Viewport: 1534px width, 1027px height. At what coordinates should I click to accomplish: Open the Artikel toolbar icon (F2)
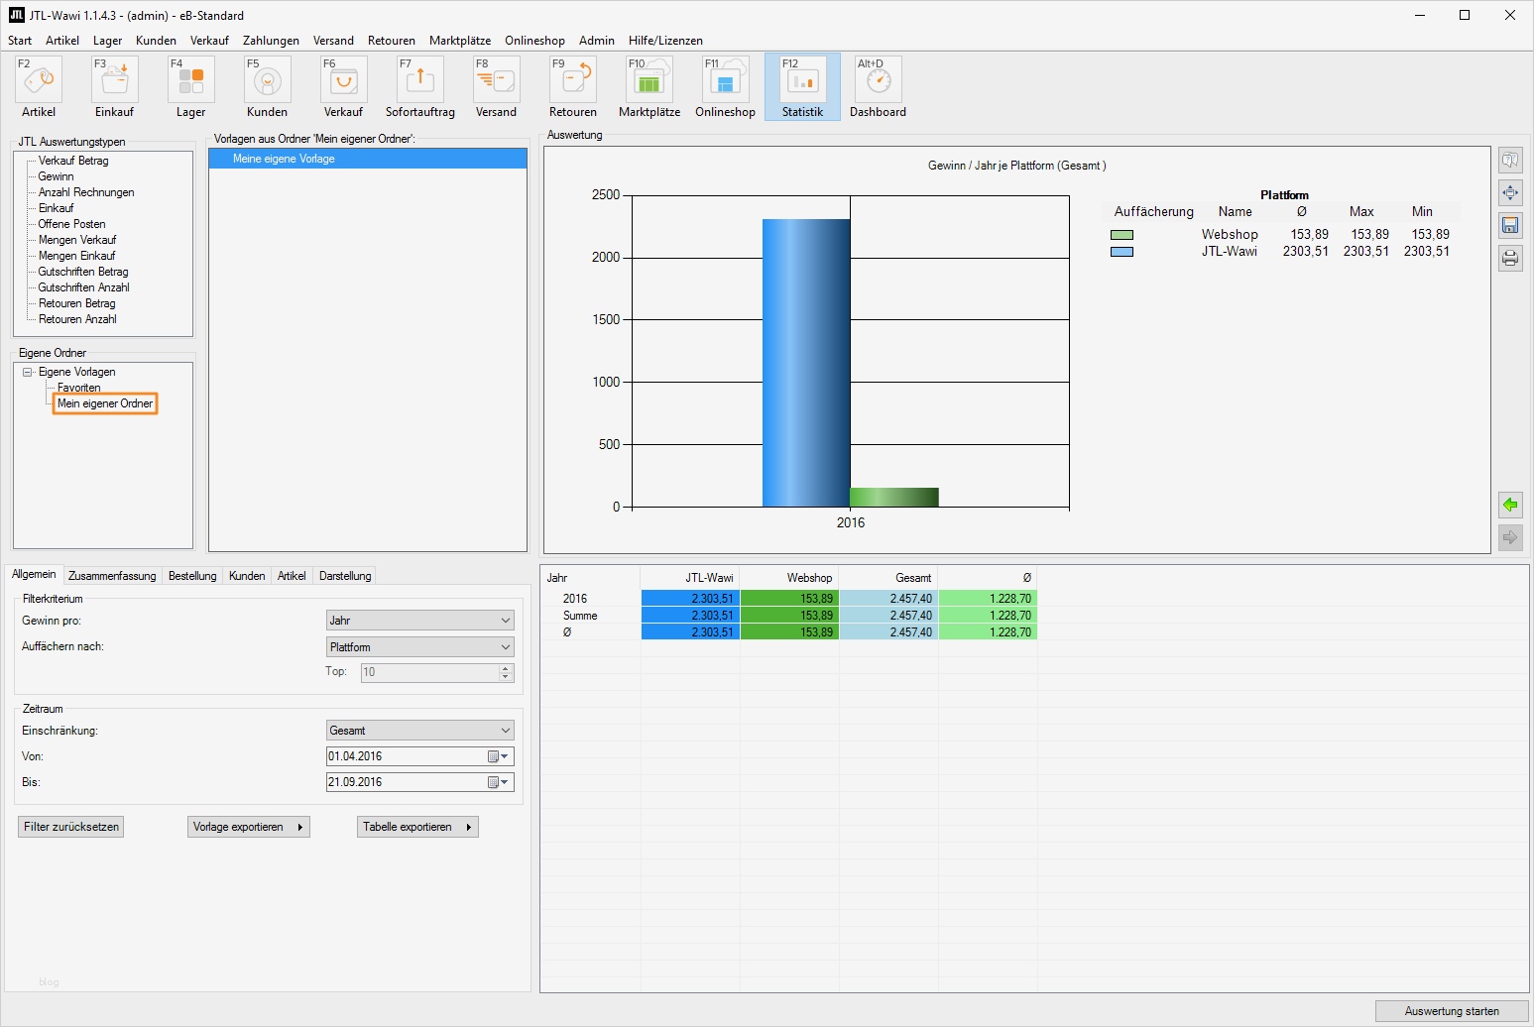pyautogui.click(x=39, y=79)
